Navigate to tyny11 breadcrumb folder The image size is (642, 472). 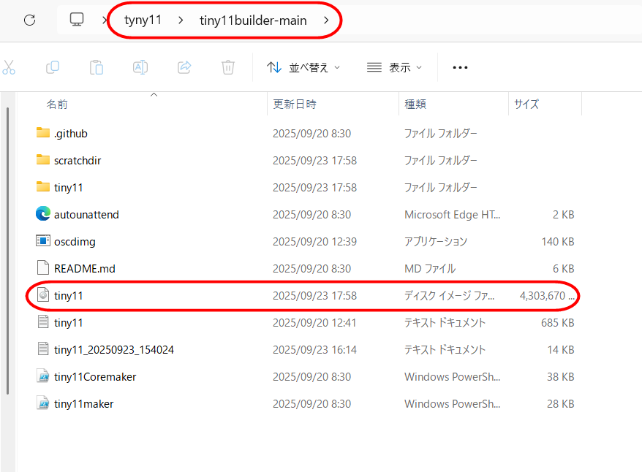click(x=142, y=20)
